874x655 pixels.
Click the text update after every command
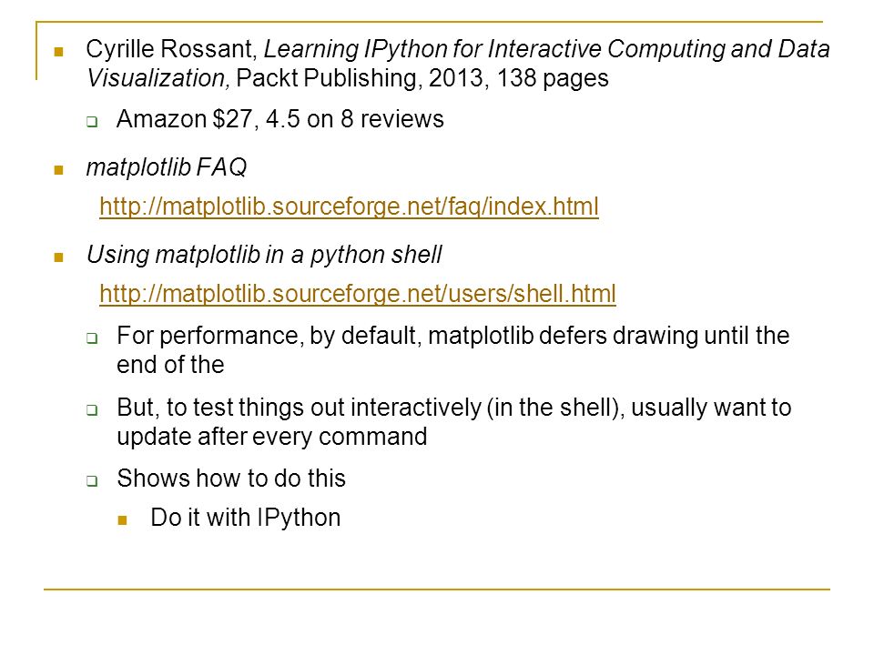pos(272,436)
